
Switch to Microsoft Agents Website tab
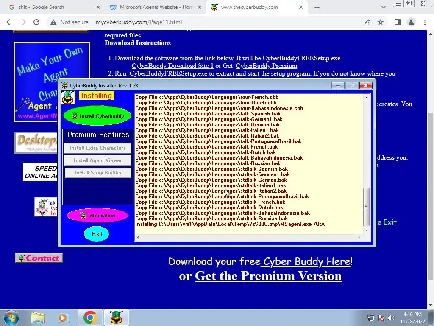click(156, 7)
